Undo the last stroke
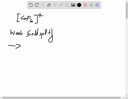128x99 pixels. 31,5
